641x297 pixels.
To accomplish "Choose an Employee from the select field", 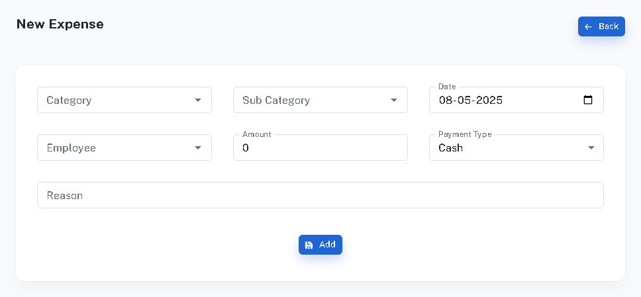I will 124,148.
